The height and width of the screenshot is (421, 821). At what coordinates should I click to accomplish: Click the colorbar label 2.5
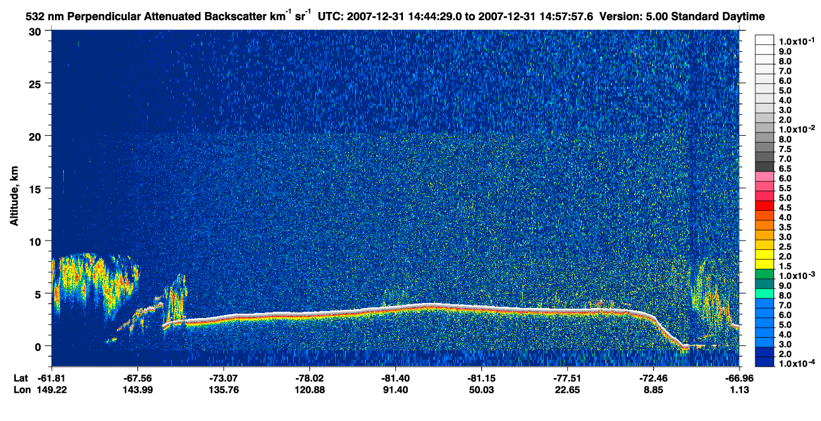(786, 246)
